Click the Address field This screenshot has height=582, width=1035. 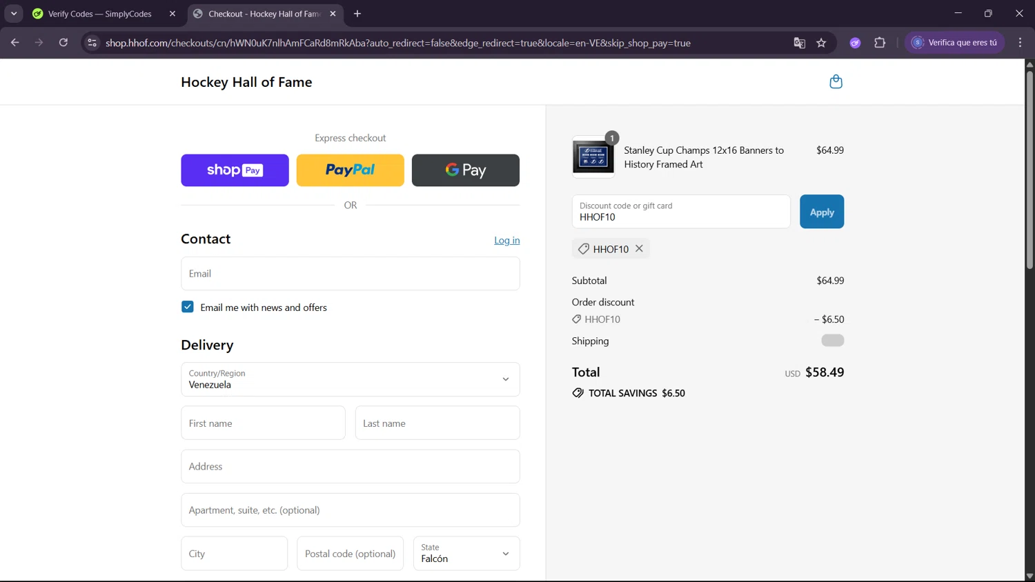pos(351,466)
